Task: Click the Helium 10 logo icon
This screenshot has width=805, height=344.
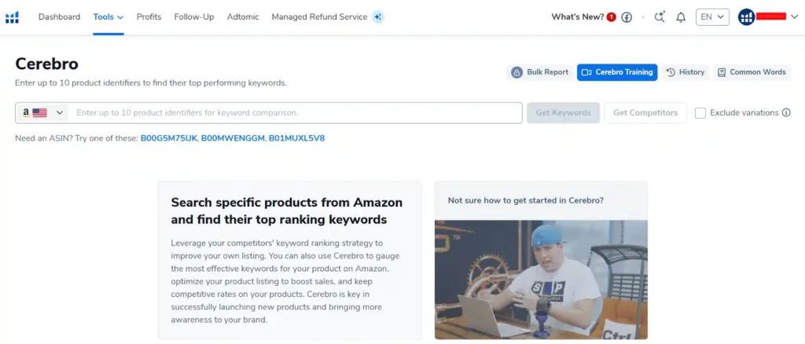Action: 12,17
